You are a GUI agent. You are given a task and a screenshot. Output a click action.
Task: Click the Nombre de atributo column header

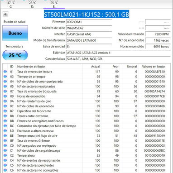click(x=31, y=67)
